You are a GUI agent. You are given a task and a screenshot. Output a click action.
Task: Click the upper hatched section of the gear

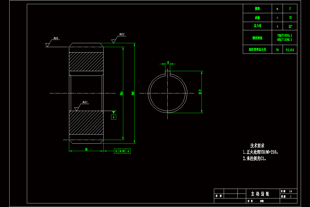point(86,62)
